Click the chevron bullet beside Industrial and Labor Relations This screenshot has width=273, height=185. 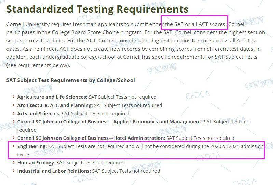point(14,171)
